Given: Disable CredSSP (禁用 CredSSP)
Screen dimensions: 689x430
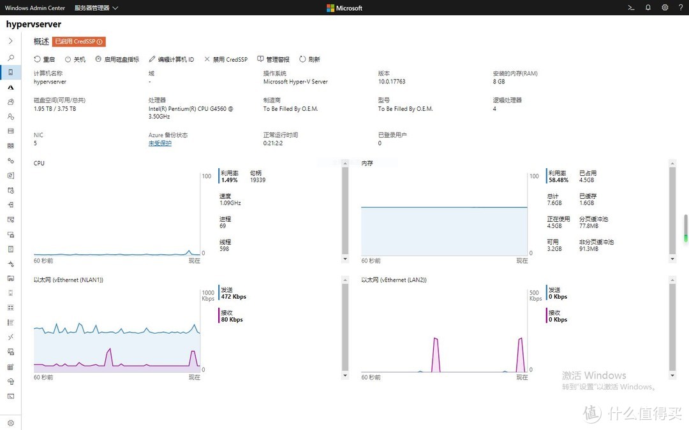Looking at the screenshot, I should [226, 59].
